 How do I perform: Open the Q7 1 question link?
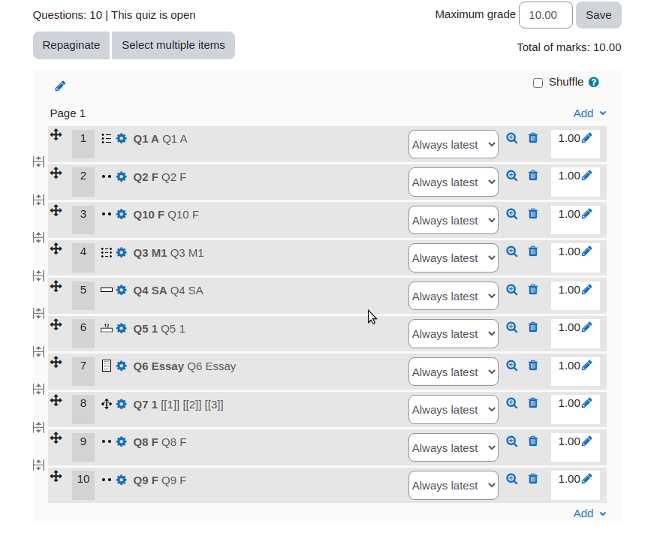pos(178,405)
